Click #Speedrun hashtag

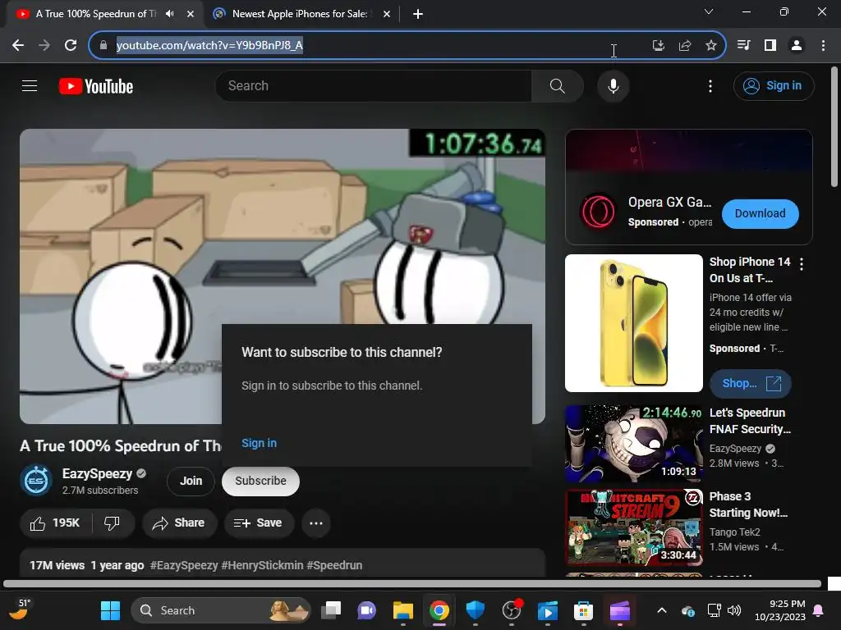[334, 565]
